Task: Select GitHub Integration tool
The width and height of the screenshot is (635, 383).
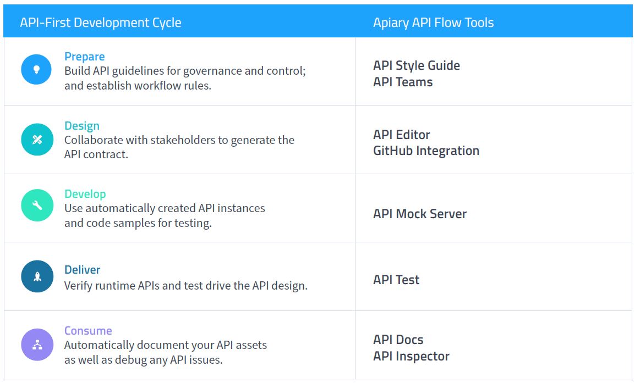Action: (x=426, y=151)
